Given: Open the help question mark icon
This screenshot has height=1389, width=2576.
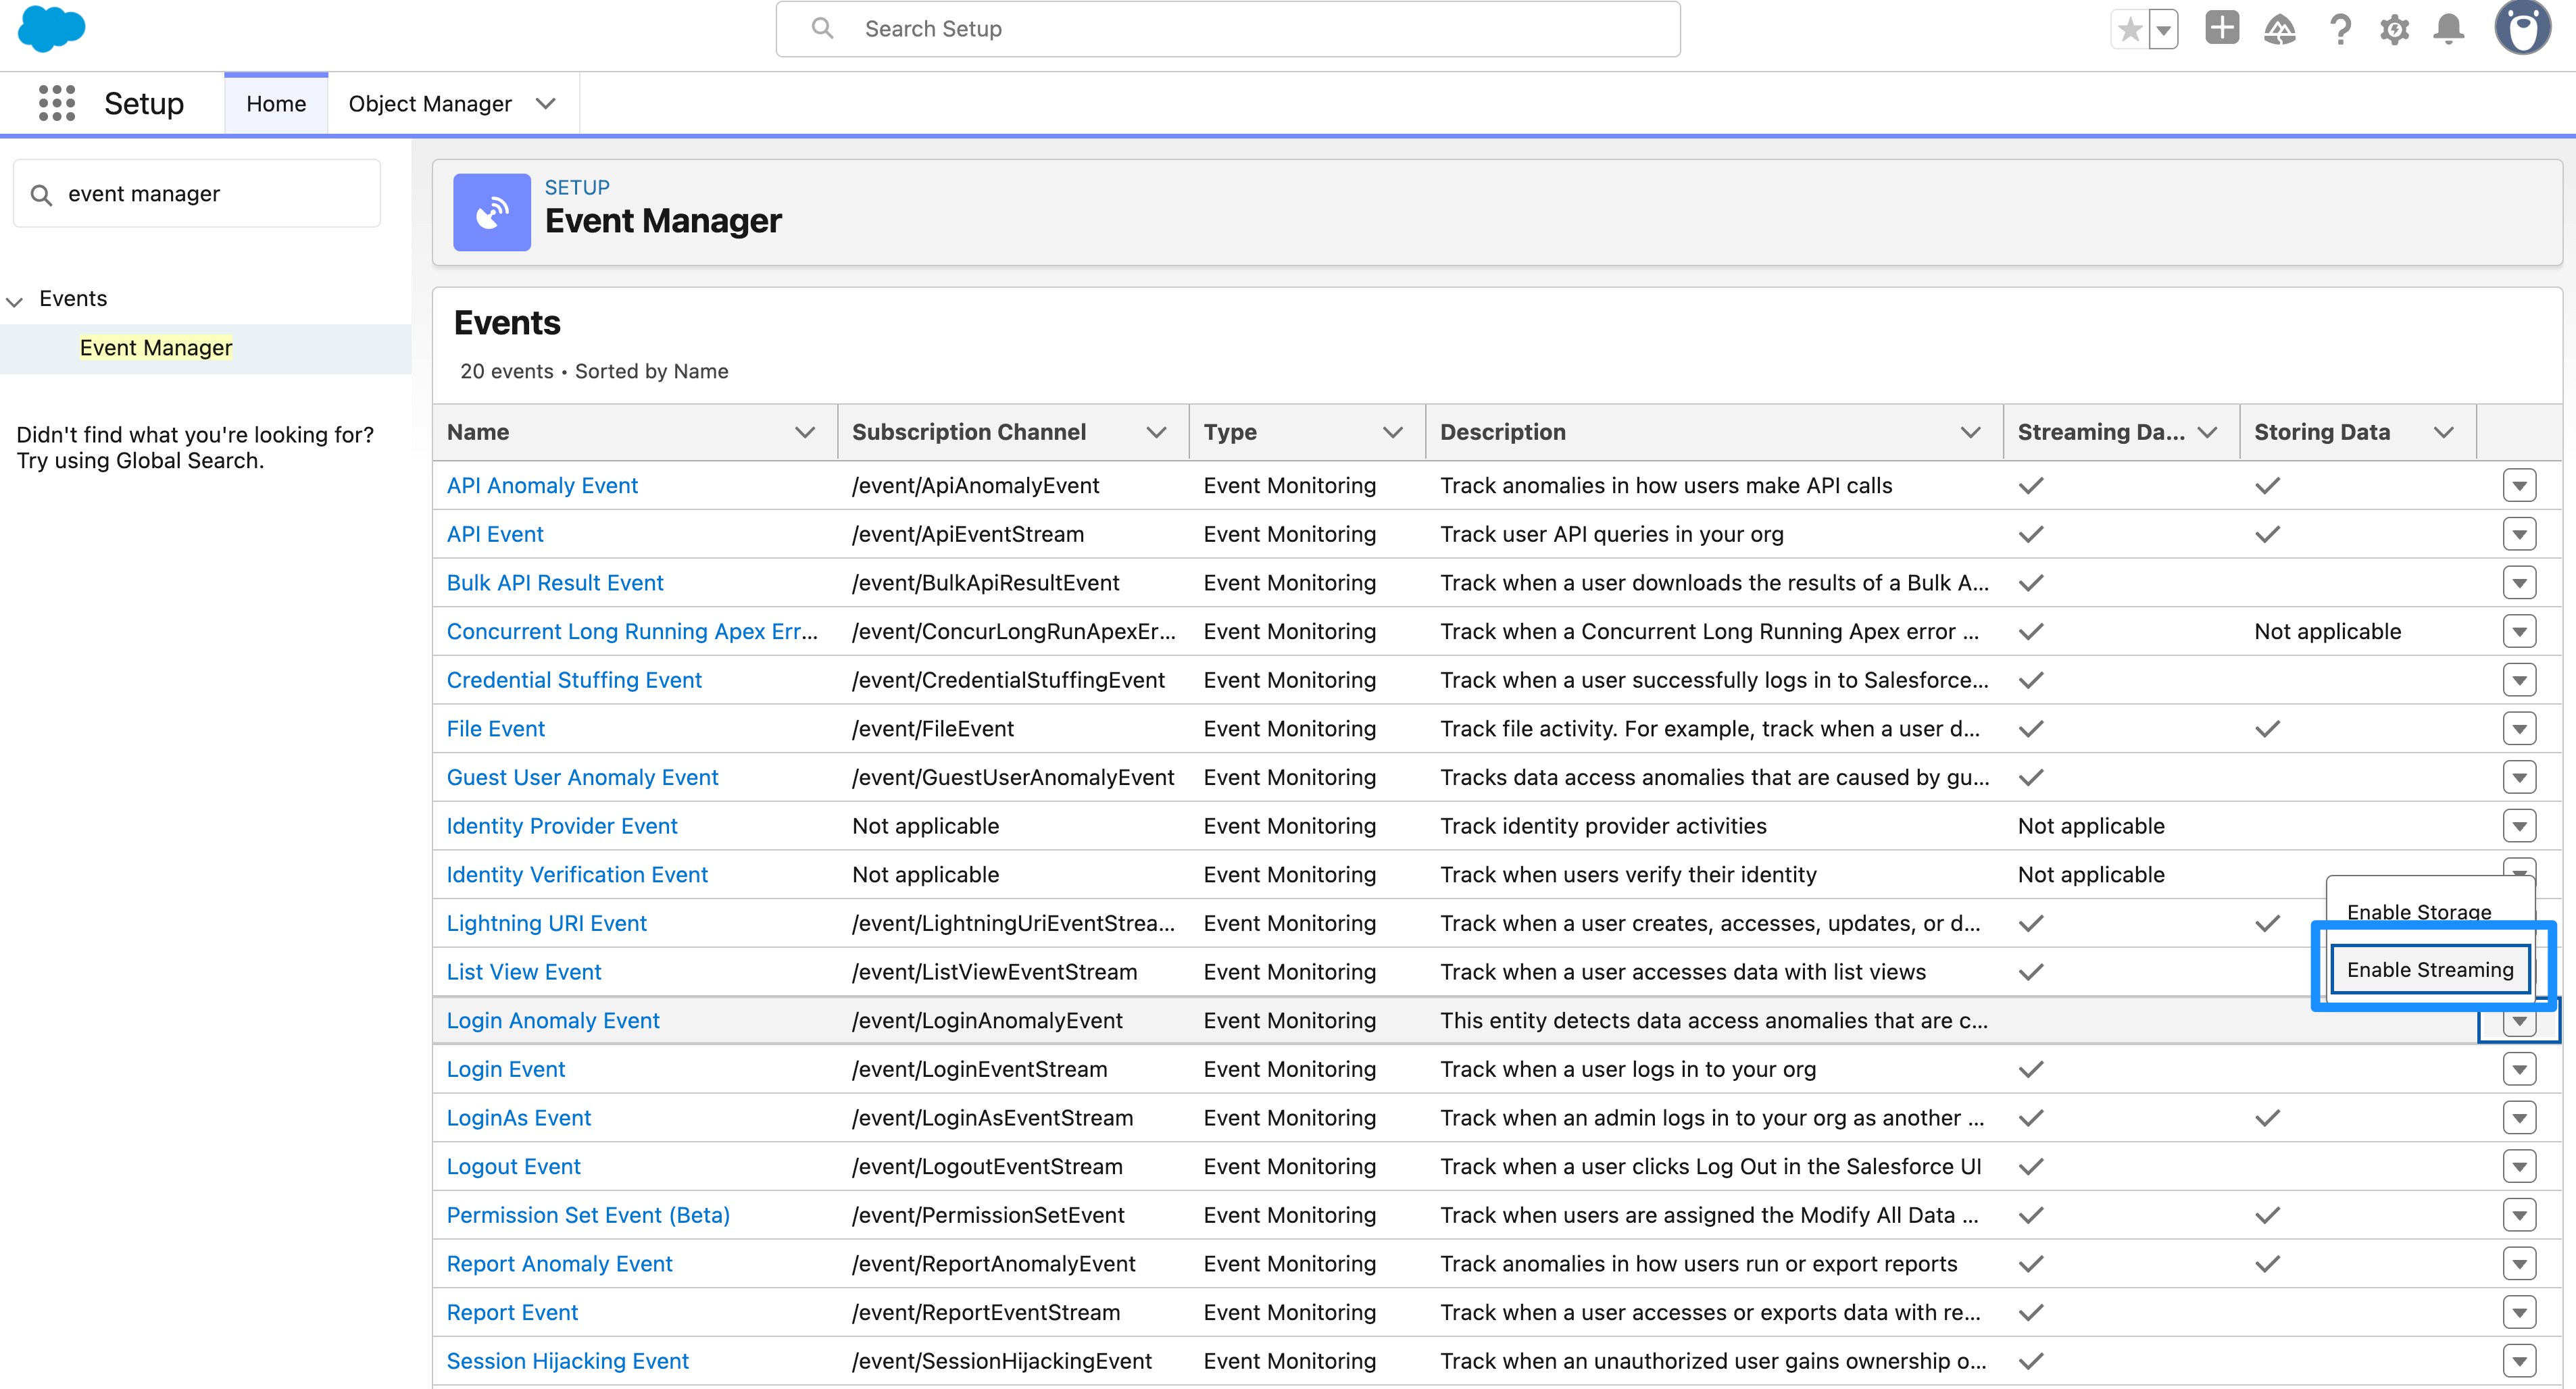Looking at the screenshot, I should pyautogui.click(x=2339, y=30).
